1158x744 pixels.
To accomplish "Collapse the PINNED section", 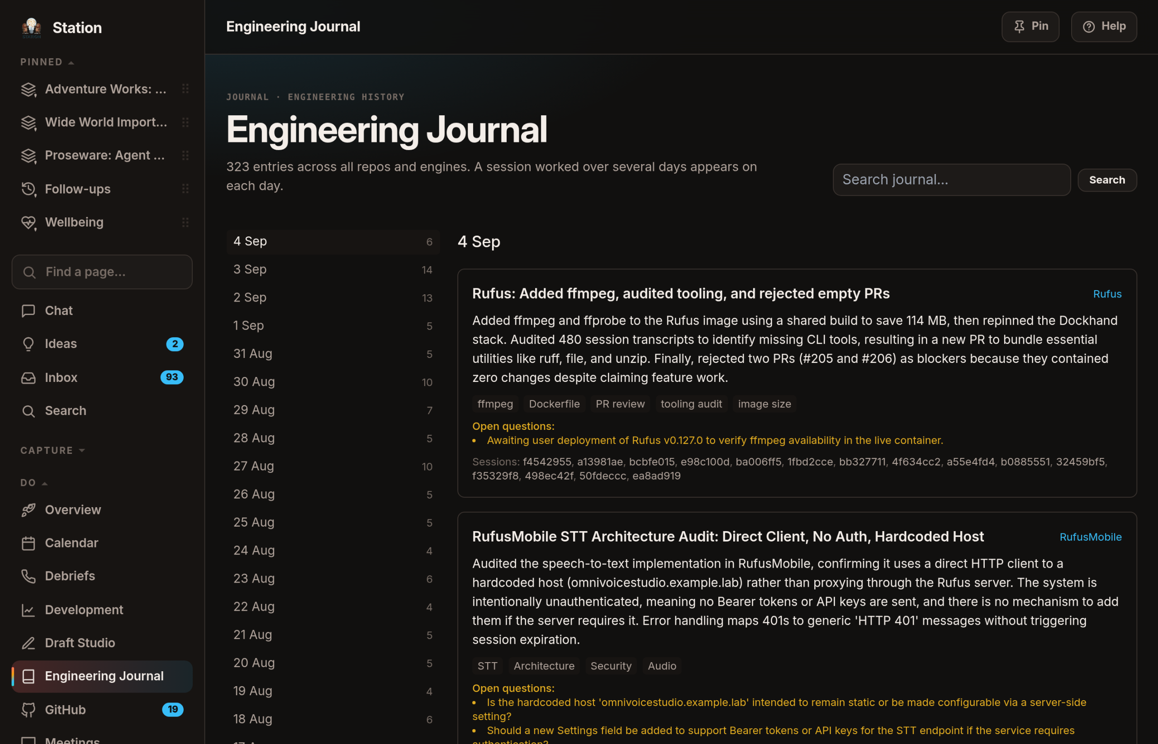I will (47, 62).
